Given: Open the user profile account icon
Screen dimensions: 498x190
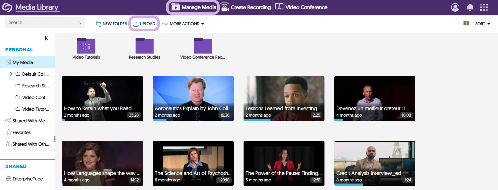Looking at the screenshot, I should click(x=455, y=7).
